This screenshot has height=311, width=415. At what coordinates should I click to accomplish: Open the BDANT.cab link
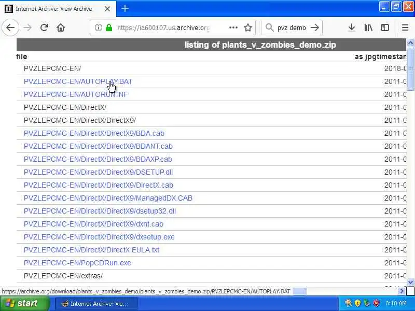[x=98, y=146]
